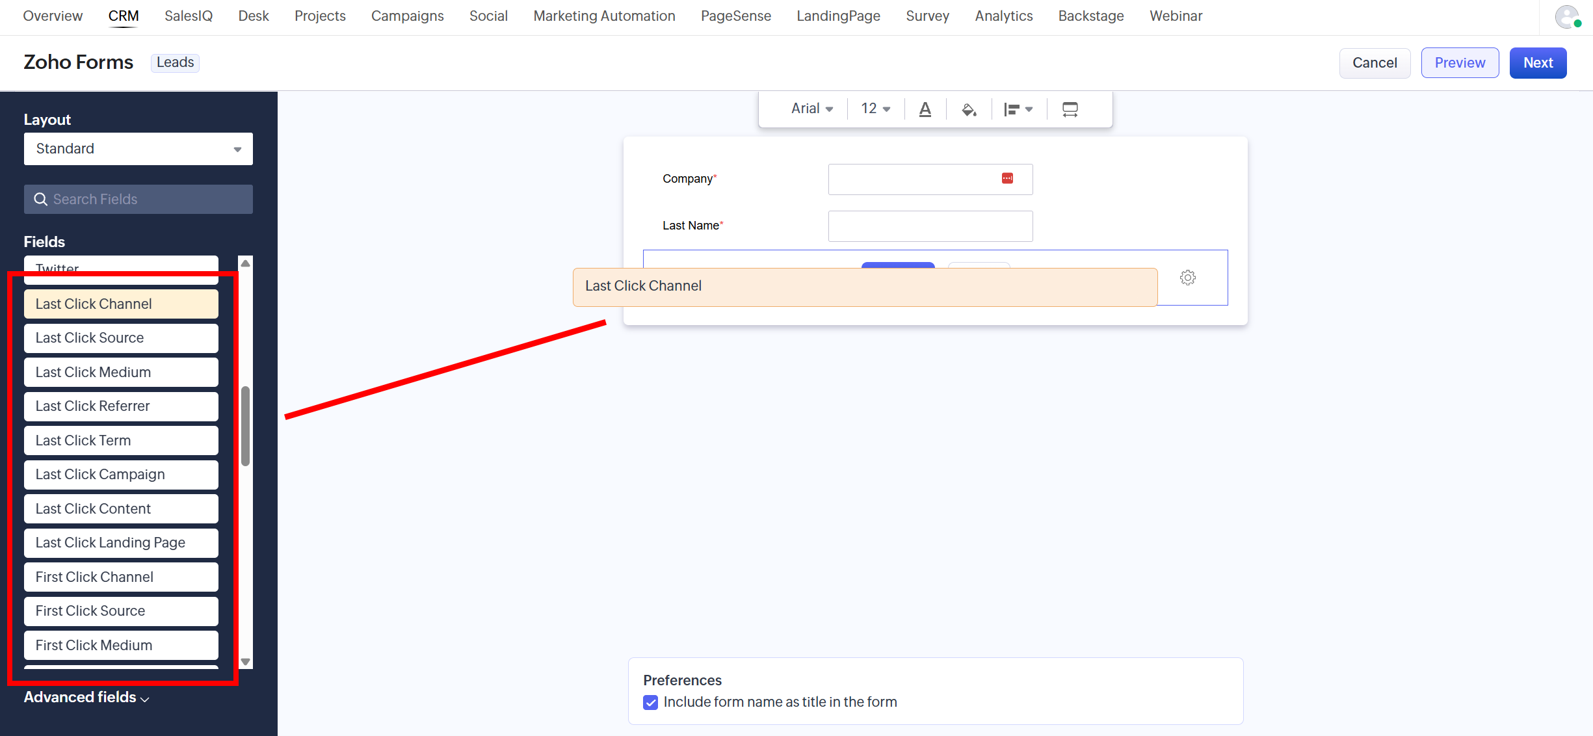Click the Last Name input box
Image resolution: width=1593 pixels, height=736 pixels.
coord(930,226)
